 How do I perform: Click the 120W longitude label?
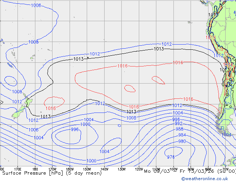click(139, 169)
